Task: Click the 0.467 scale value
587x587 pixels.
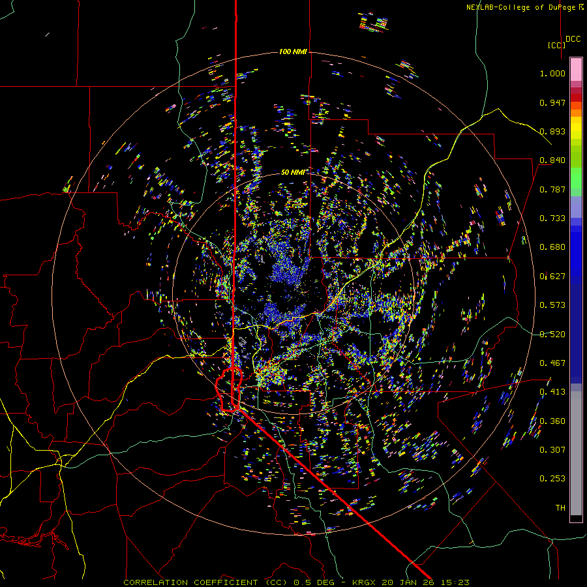Action: 552,363
